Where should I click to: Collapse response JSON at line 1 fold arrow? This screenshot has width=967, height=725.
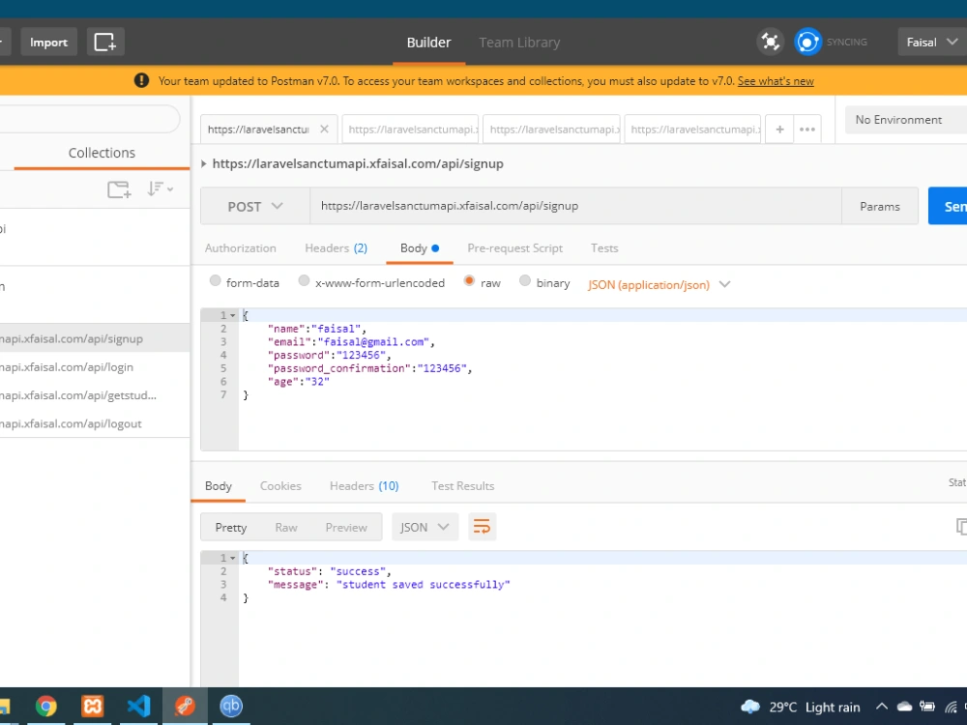pos(232,558)
